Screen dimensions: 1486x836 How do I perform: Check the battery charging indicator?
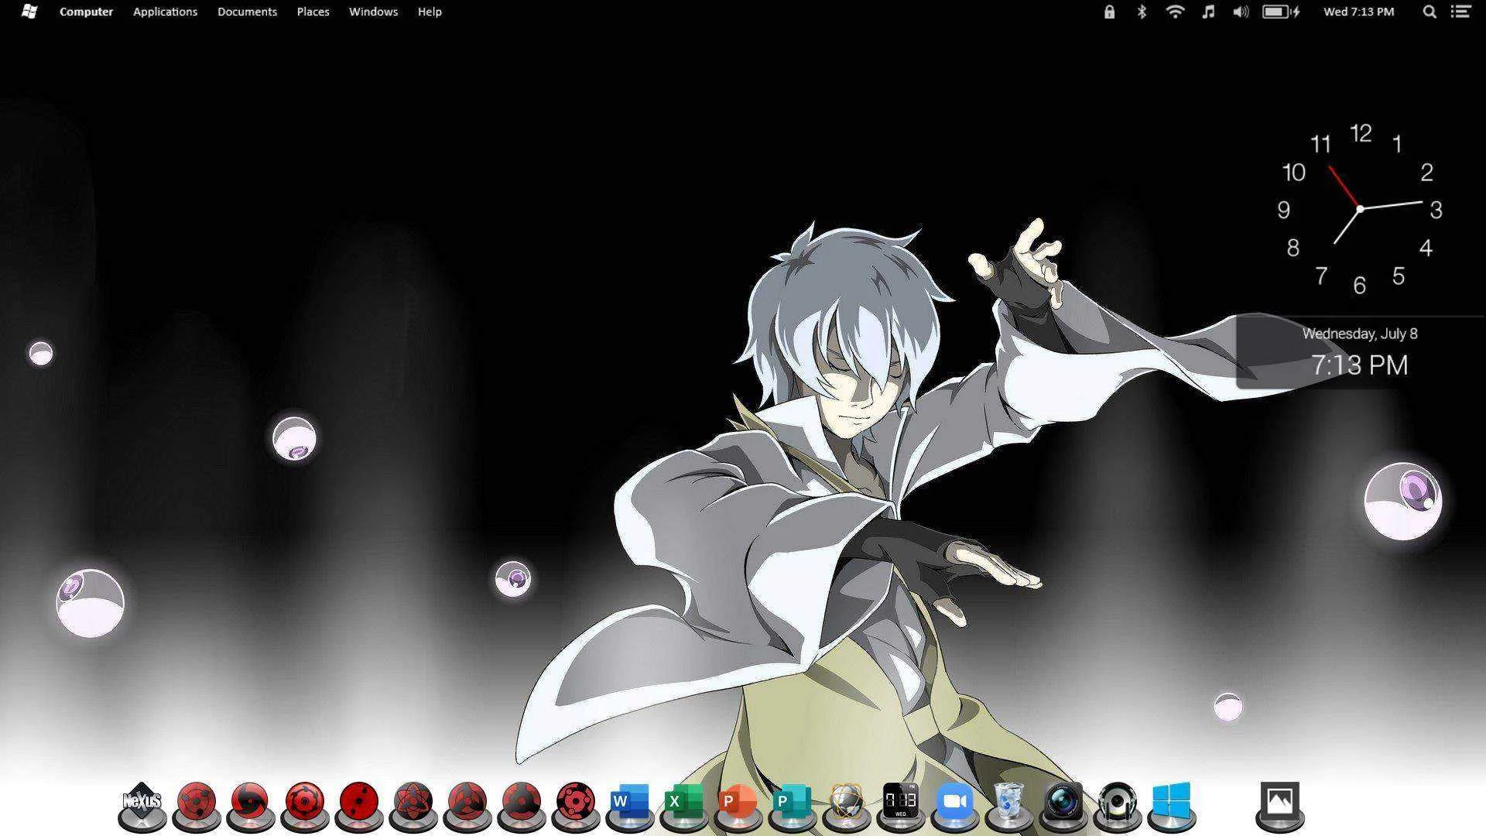1281,12
